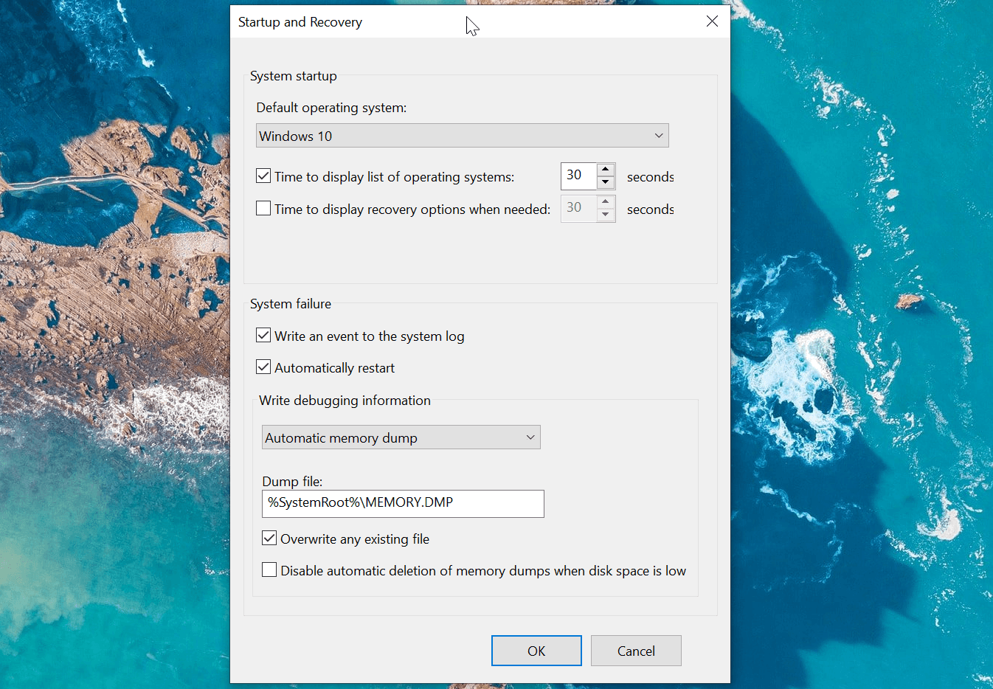Viewport: 993px width, 689px height.
Task: Uncheck Overwrite any existing file
Action: [269, 539]
